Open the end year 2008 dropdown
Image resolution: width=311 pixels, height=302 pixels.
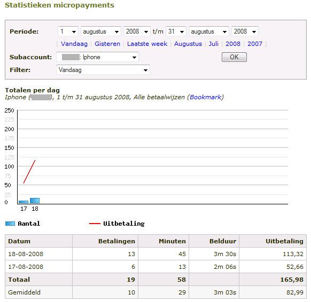pos(245,31)
